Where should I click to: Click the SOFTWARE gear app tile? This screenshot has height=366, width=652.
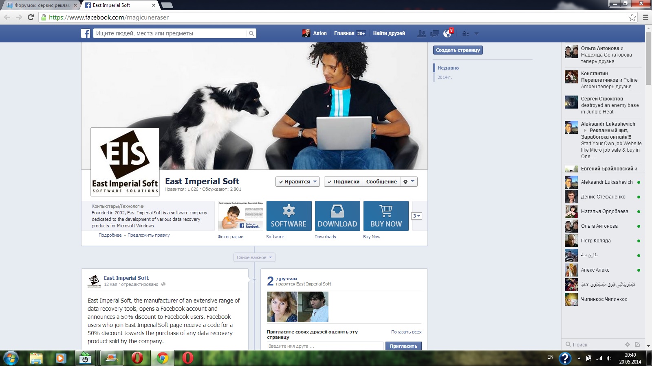289,216
